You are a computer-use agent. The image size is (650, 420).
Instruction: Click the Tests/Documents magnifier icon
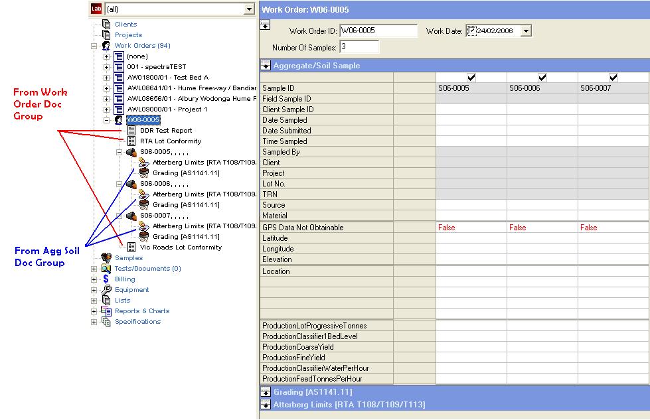coord(106,269)
